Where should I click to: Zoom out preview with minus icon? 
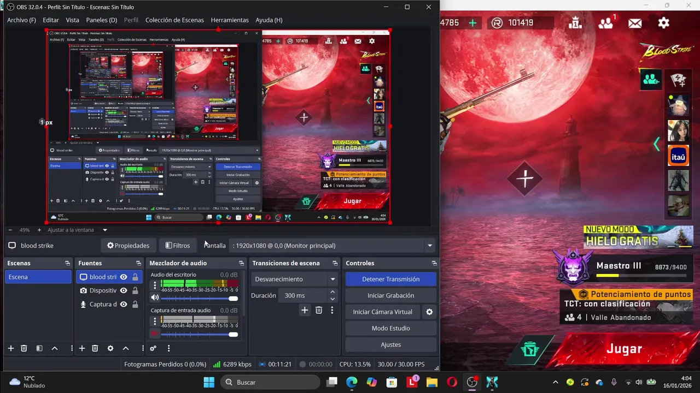[x=10, y=230]
